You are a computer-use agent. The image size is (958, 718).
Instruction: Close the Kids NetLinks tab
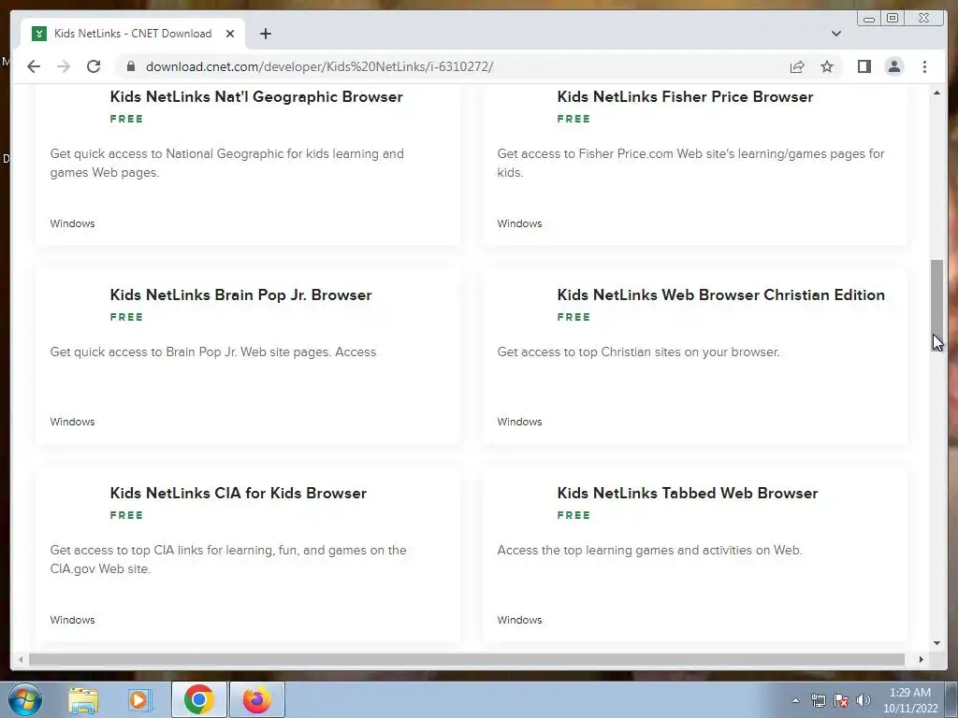tap(230, 34)
